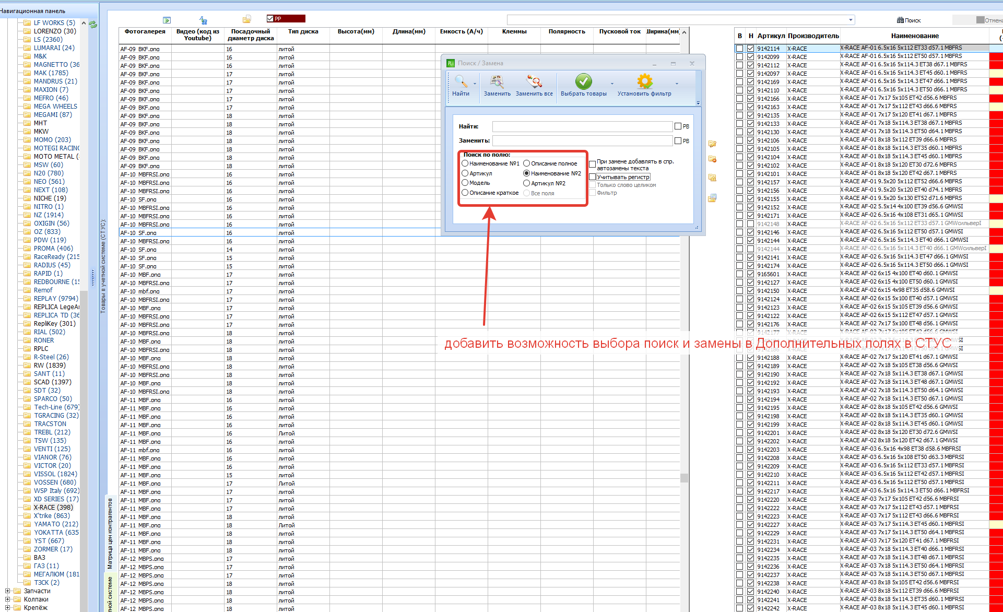Click the folder-copy icon above Посадочный диаметр column
The width and height of the screenshot is (1003, 612).
(247, 19)
